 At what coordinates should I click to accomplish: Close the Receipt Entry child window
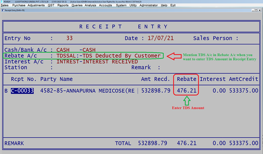pos(260,10)
